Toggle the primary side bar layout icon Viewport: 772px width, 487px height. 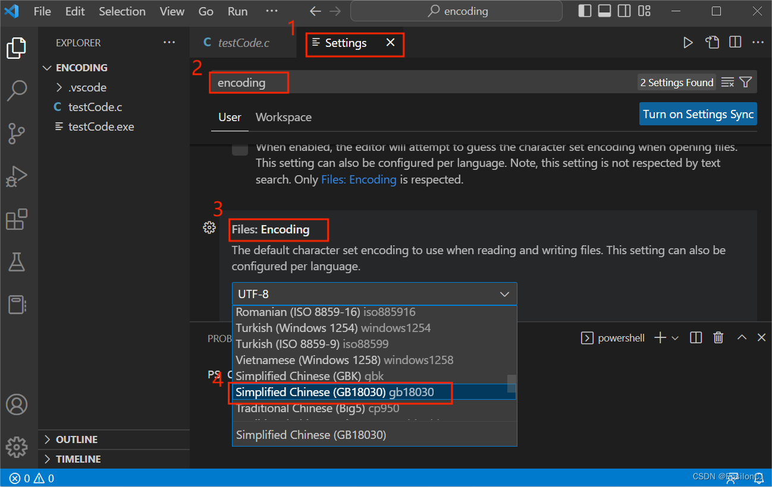[x=585, y=11]
